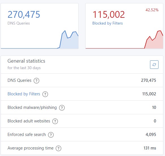Open Blocked by Filters link in red card
165x156 pixels.
point(107,23)
